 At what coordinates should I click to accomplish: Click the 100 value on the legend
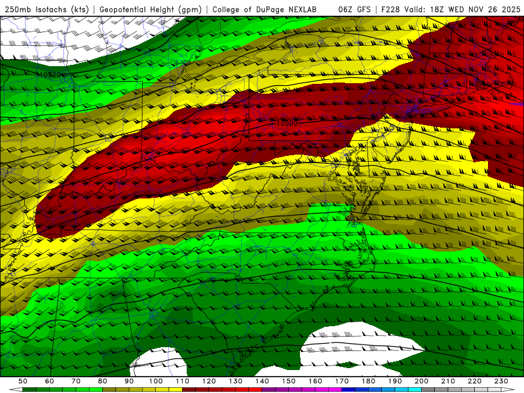[x=156, y=381]
